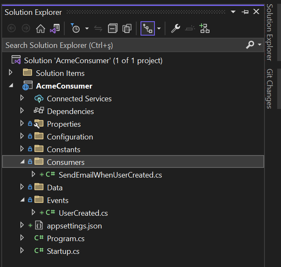Collapse the Consumers folder
The width and height of the screenshot is (281, 267).
(22, 162)
